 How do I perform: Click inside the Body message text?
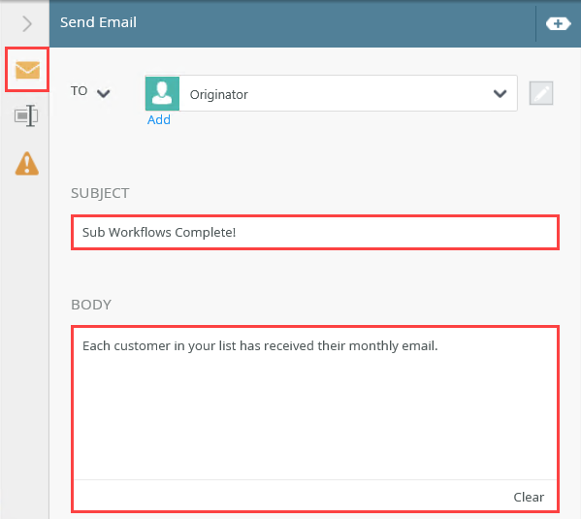[x=260, y=346]
